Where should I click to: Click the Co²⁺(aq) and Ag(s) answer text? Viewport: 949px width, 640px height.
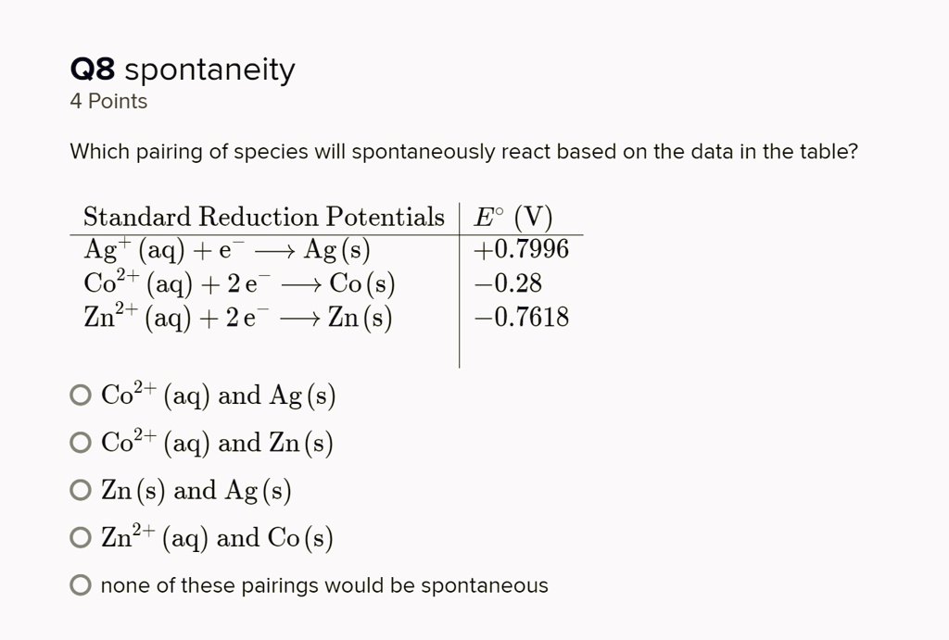coord(218,394)
